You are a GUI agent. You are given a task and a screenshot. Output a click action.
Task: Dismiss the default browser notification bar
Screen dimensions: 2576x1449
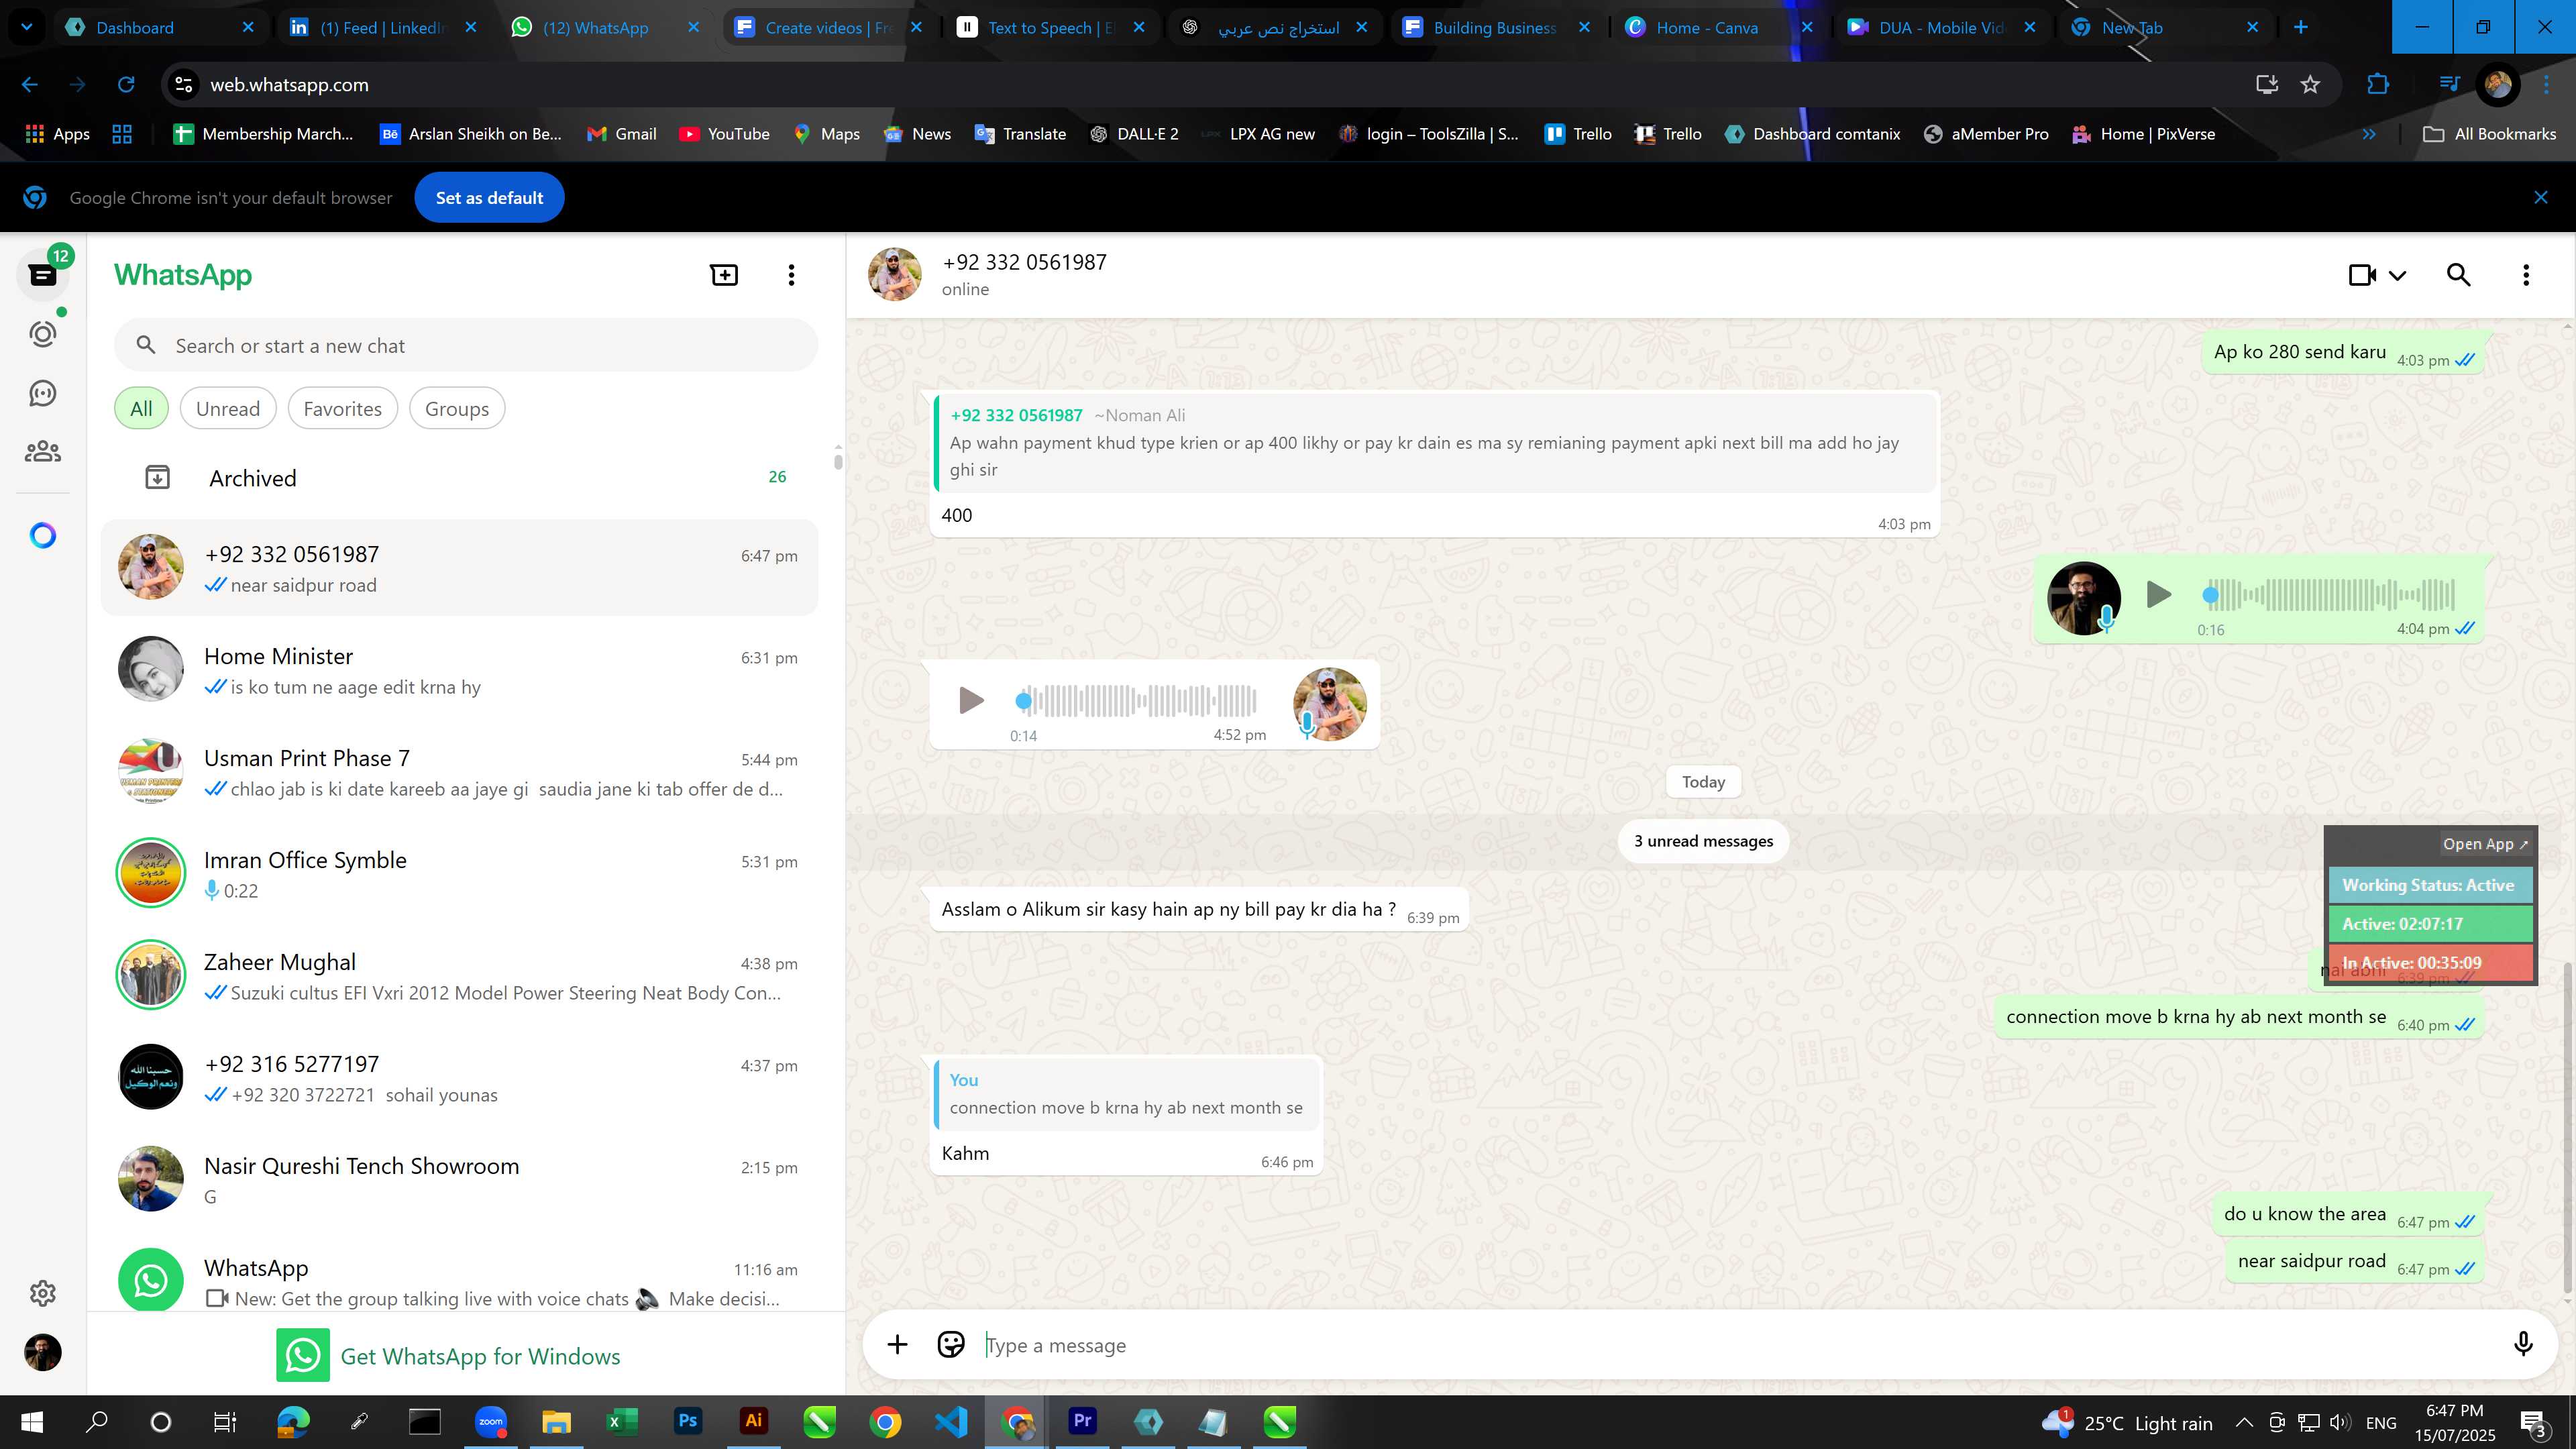click(2540, 198)
